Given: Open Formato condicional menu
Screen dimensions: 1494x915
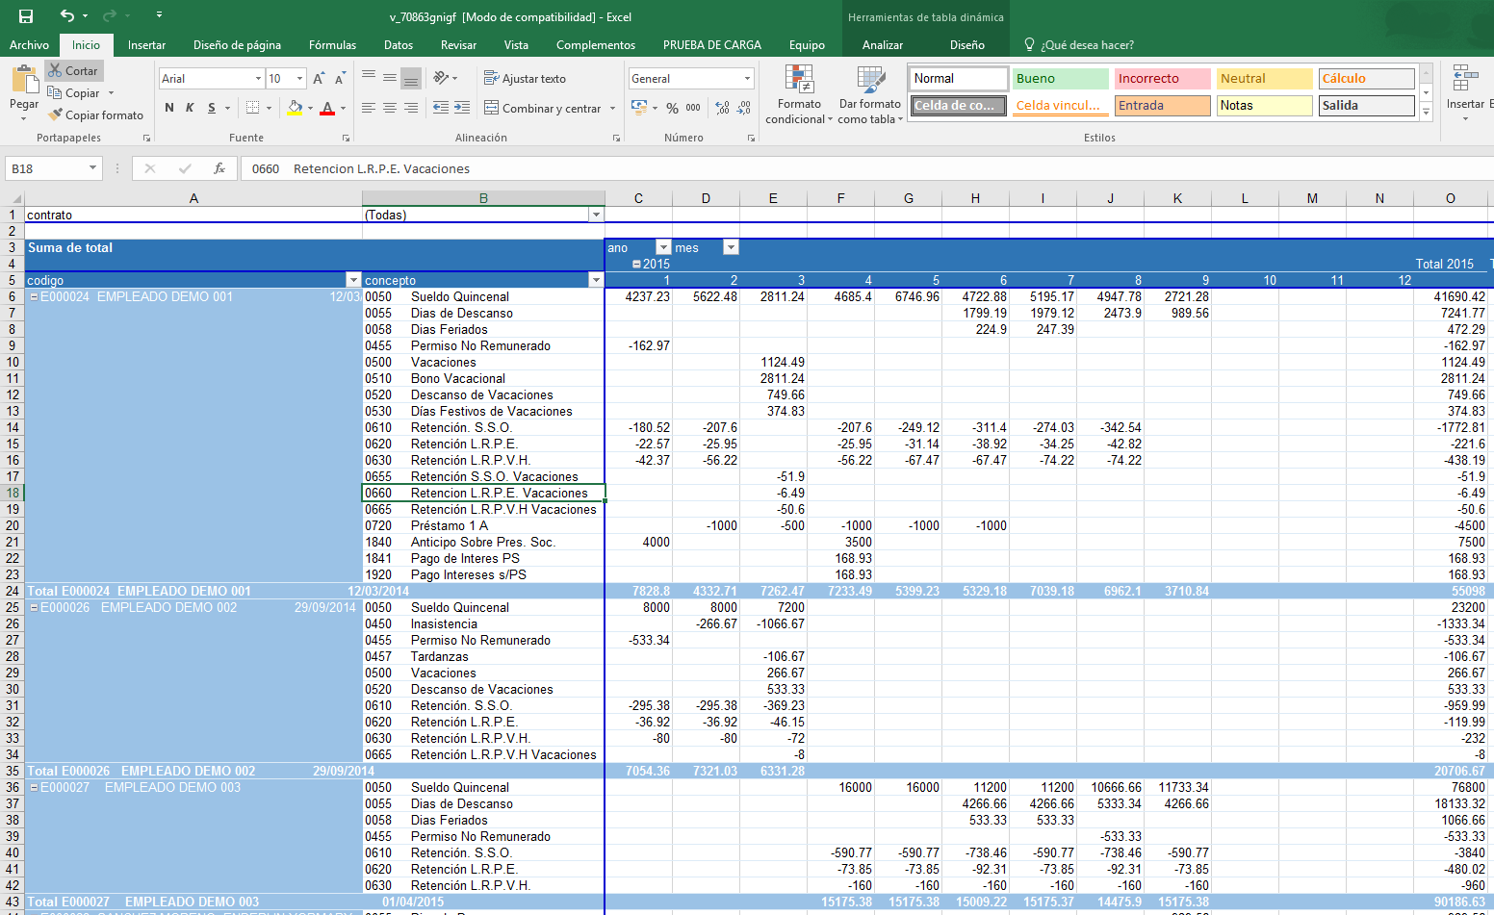Looking at the screenshot, I should [799, 94].
